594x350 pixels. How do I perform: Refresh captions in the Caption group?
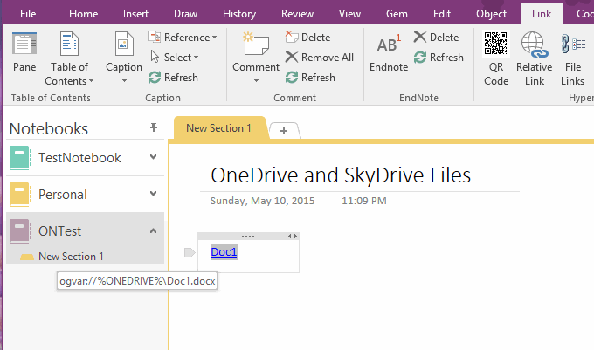pos(174,77)
